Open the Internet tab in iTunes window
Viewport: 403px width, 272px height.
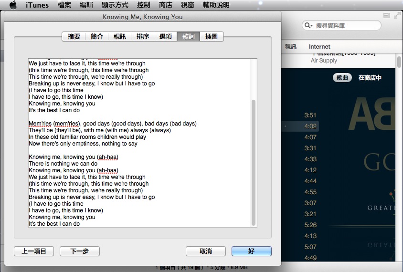tap(319, 46)
